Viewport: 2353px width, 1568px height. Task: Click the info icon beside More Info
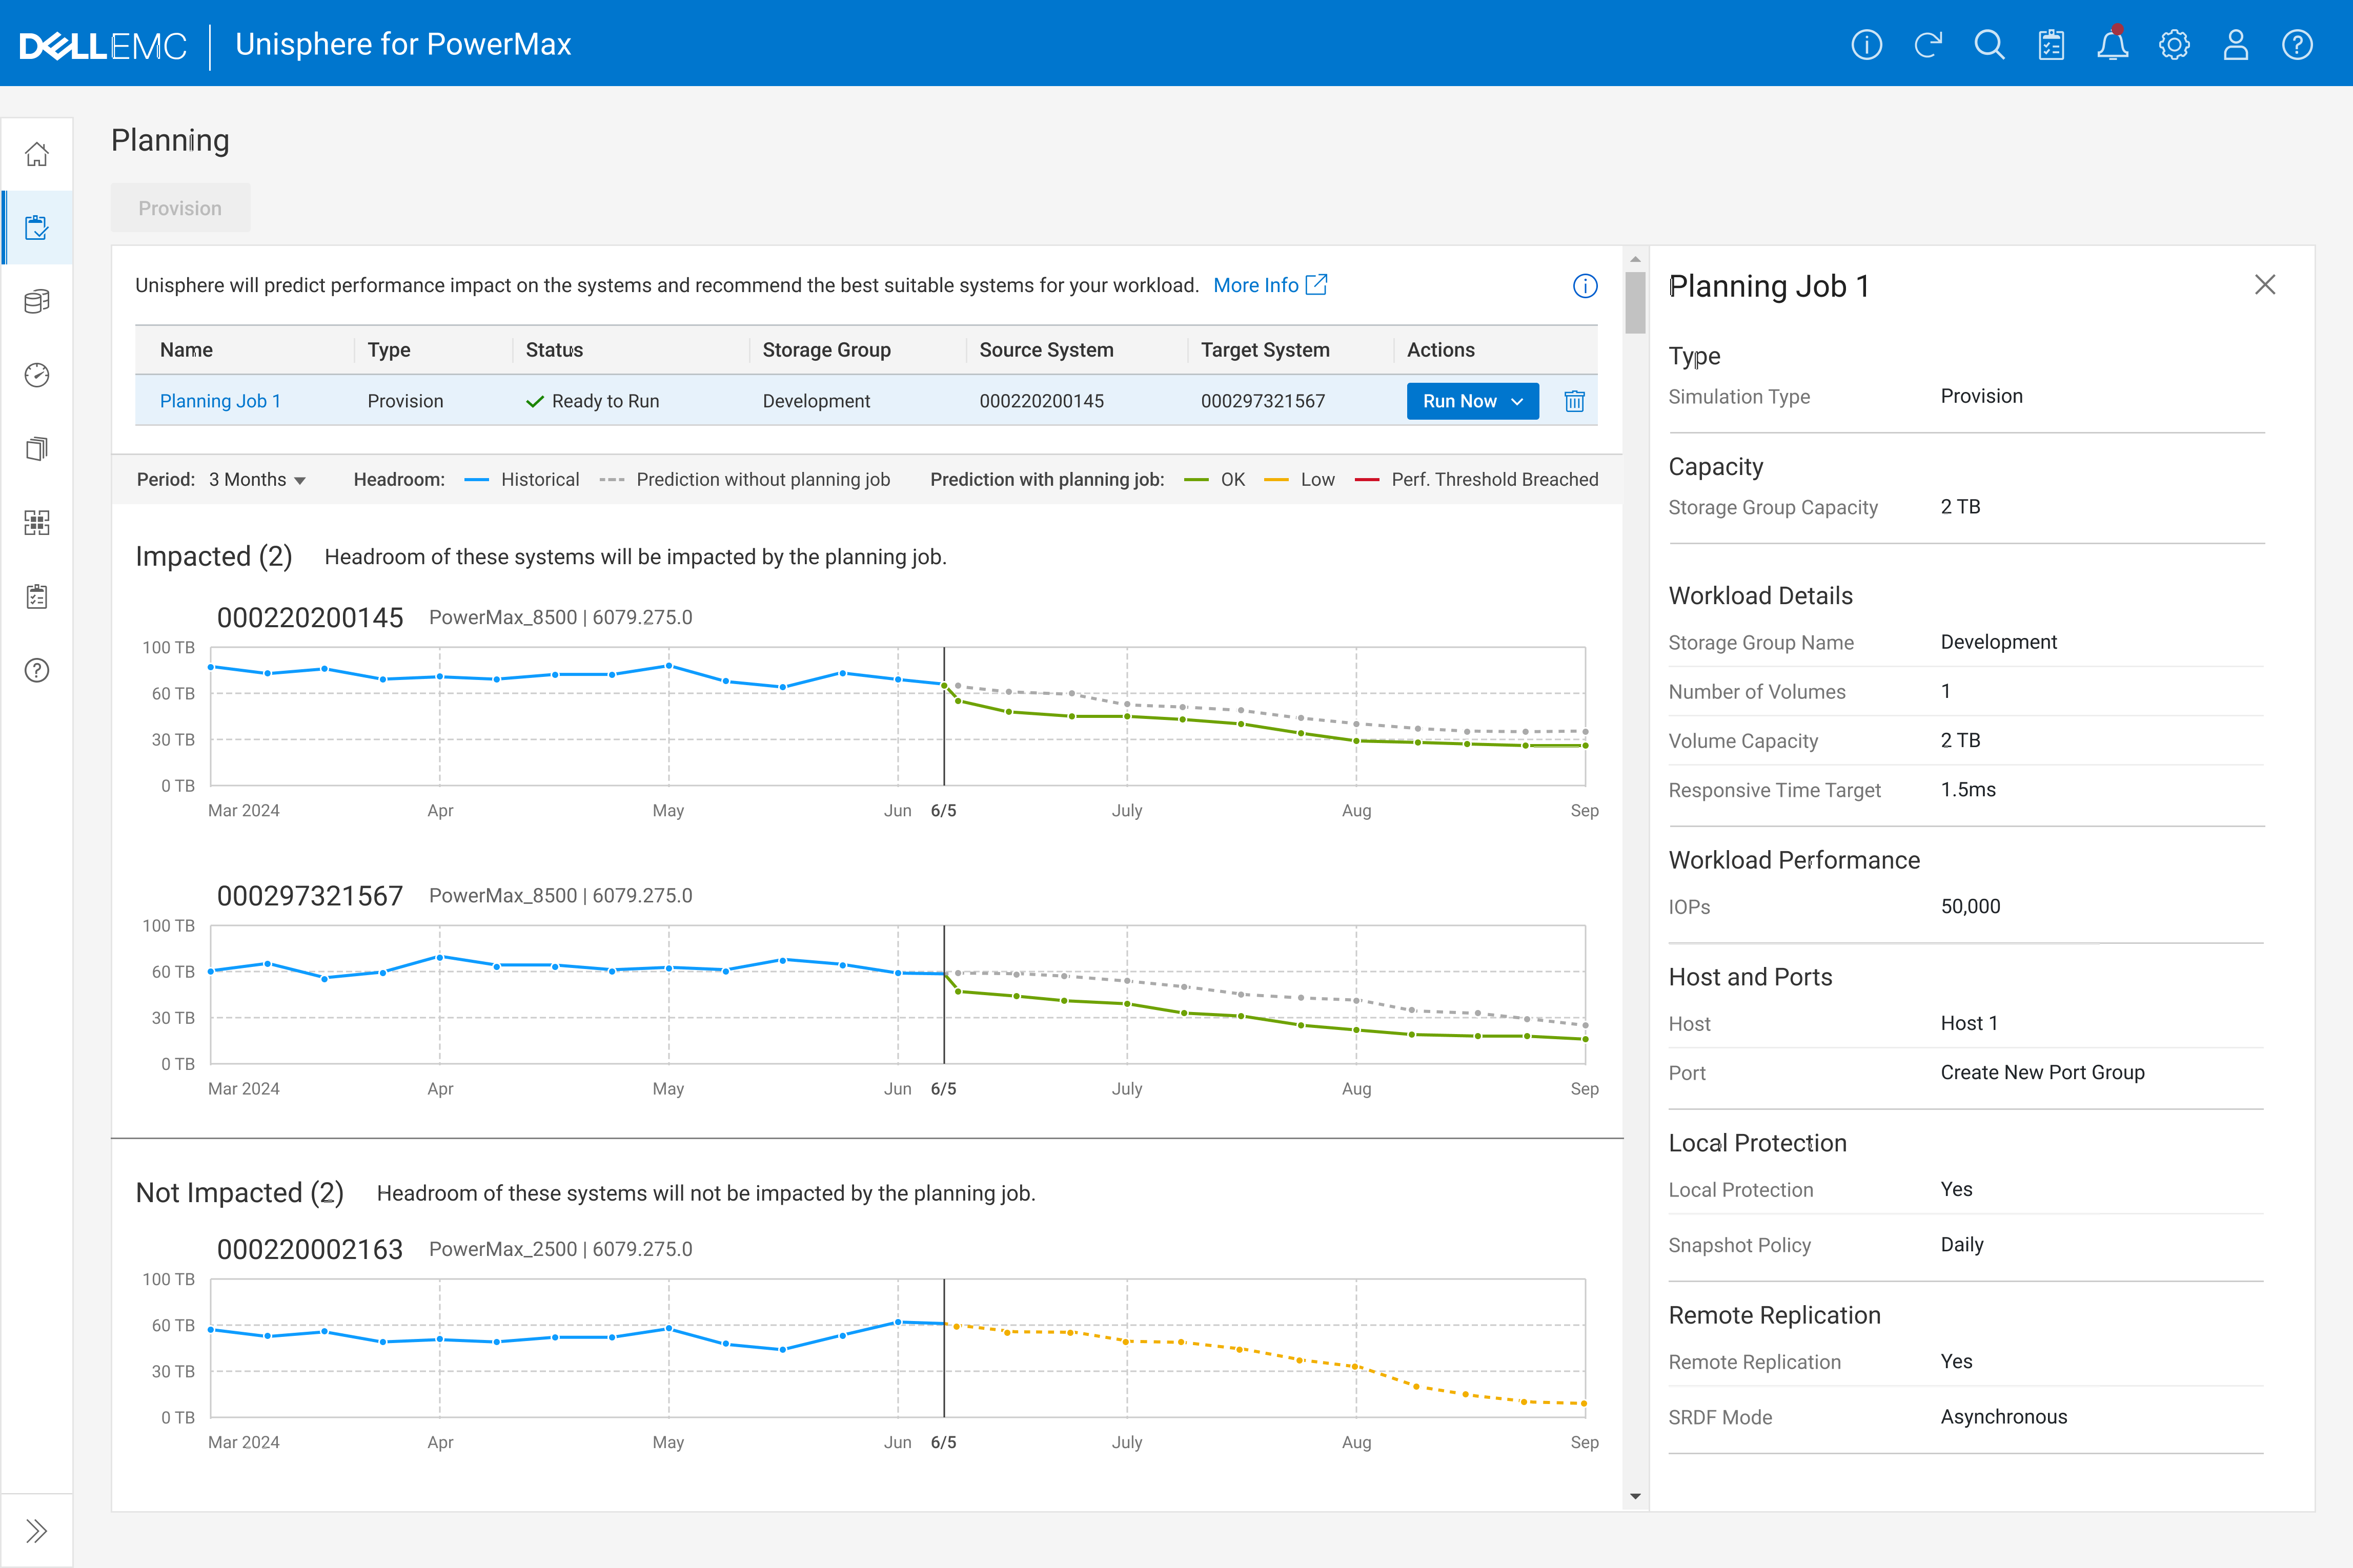[x=1585, y=286]
